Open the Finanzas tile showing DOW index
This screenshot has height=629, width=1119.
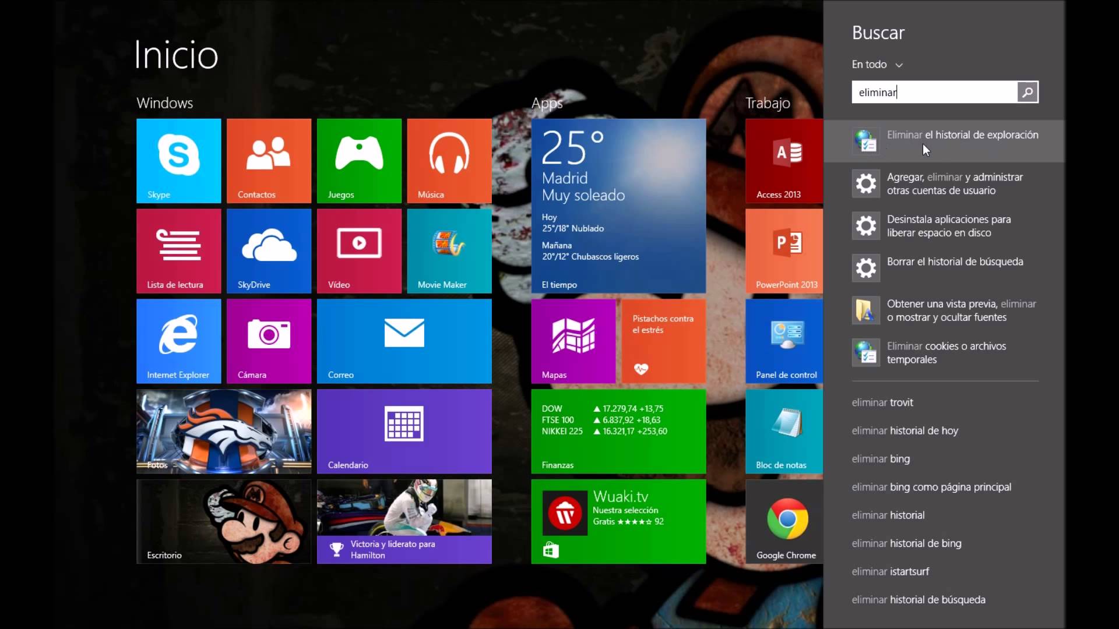(618, 431)
